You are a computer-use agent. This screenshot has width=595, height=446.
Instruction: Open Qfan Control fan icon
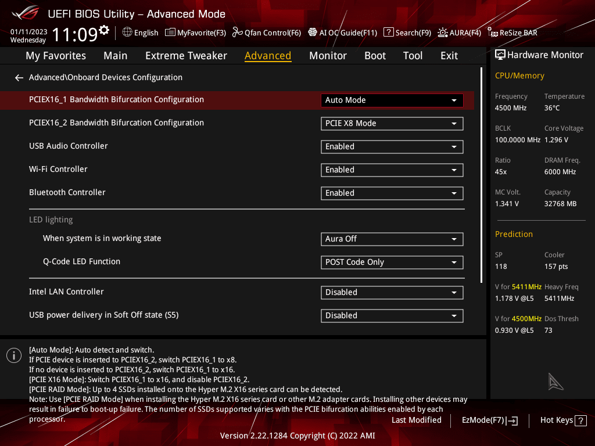pyautogui.click(x=238, y=33)
